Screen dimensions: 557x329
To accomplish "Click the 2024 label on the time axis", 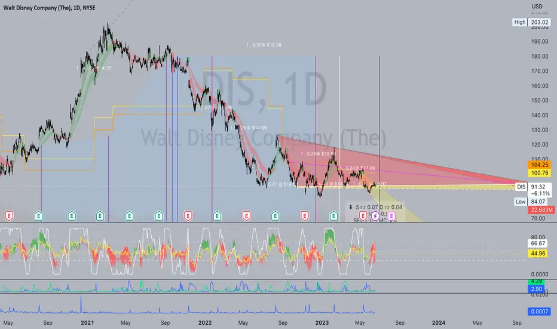I will [x=438, y=322].
